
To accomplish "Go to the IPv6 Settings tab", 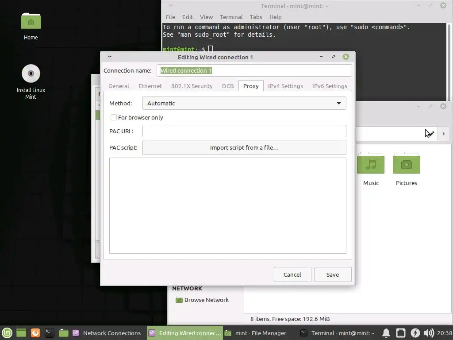I will point(330,86).
